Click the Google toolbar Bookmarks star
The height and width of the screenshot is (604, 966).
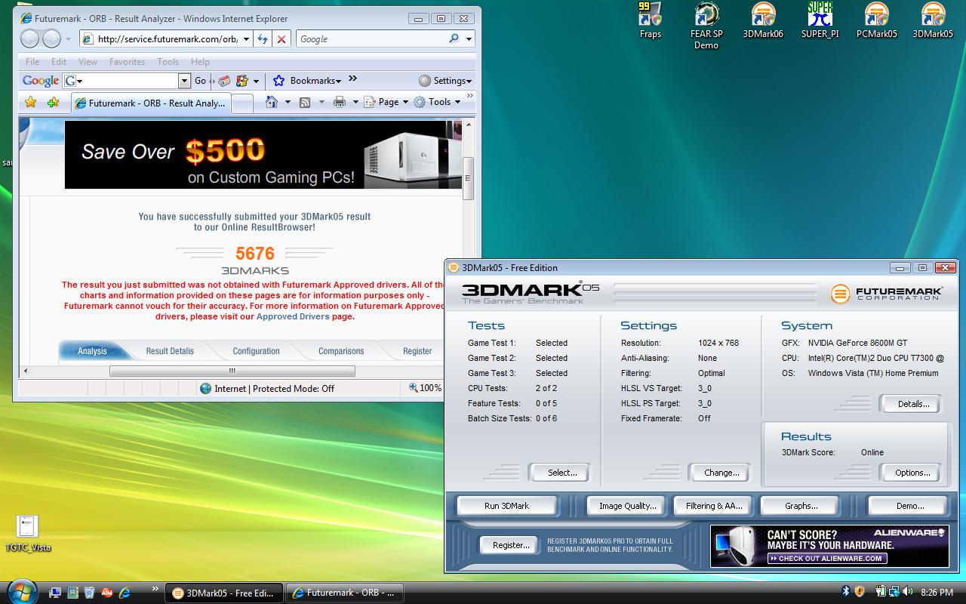[x=278, y=81]
